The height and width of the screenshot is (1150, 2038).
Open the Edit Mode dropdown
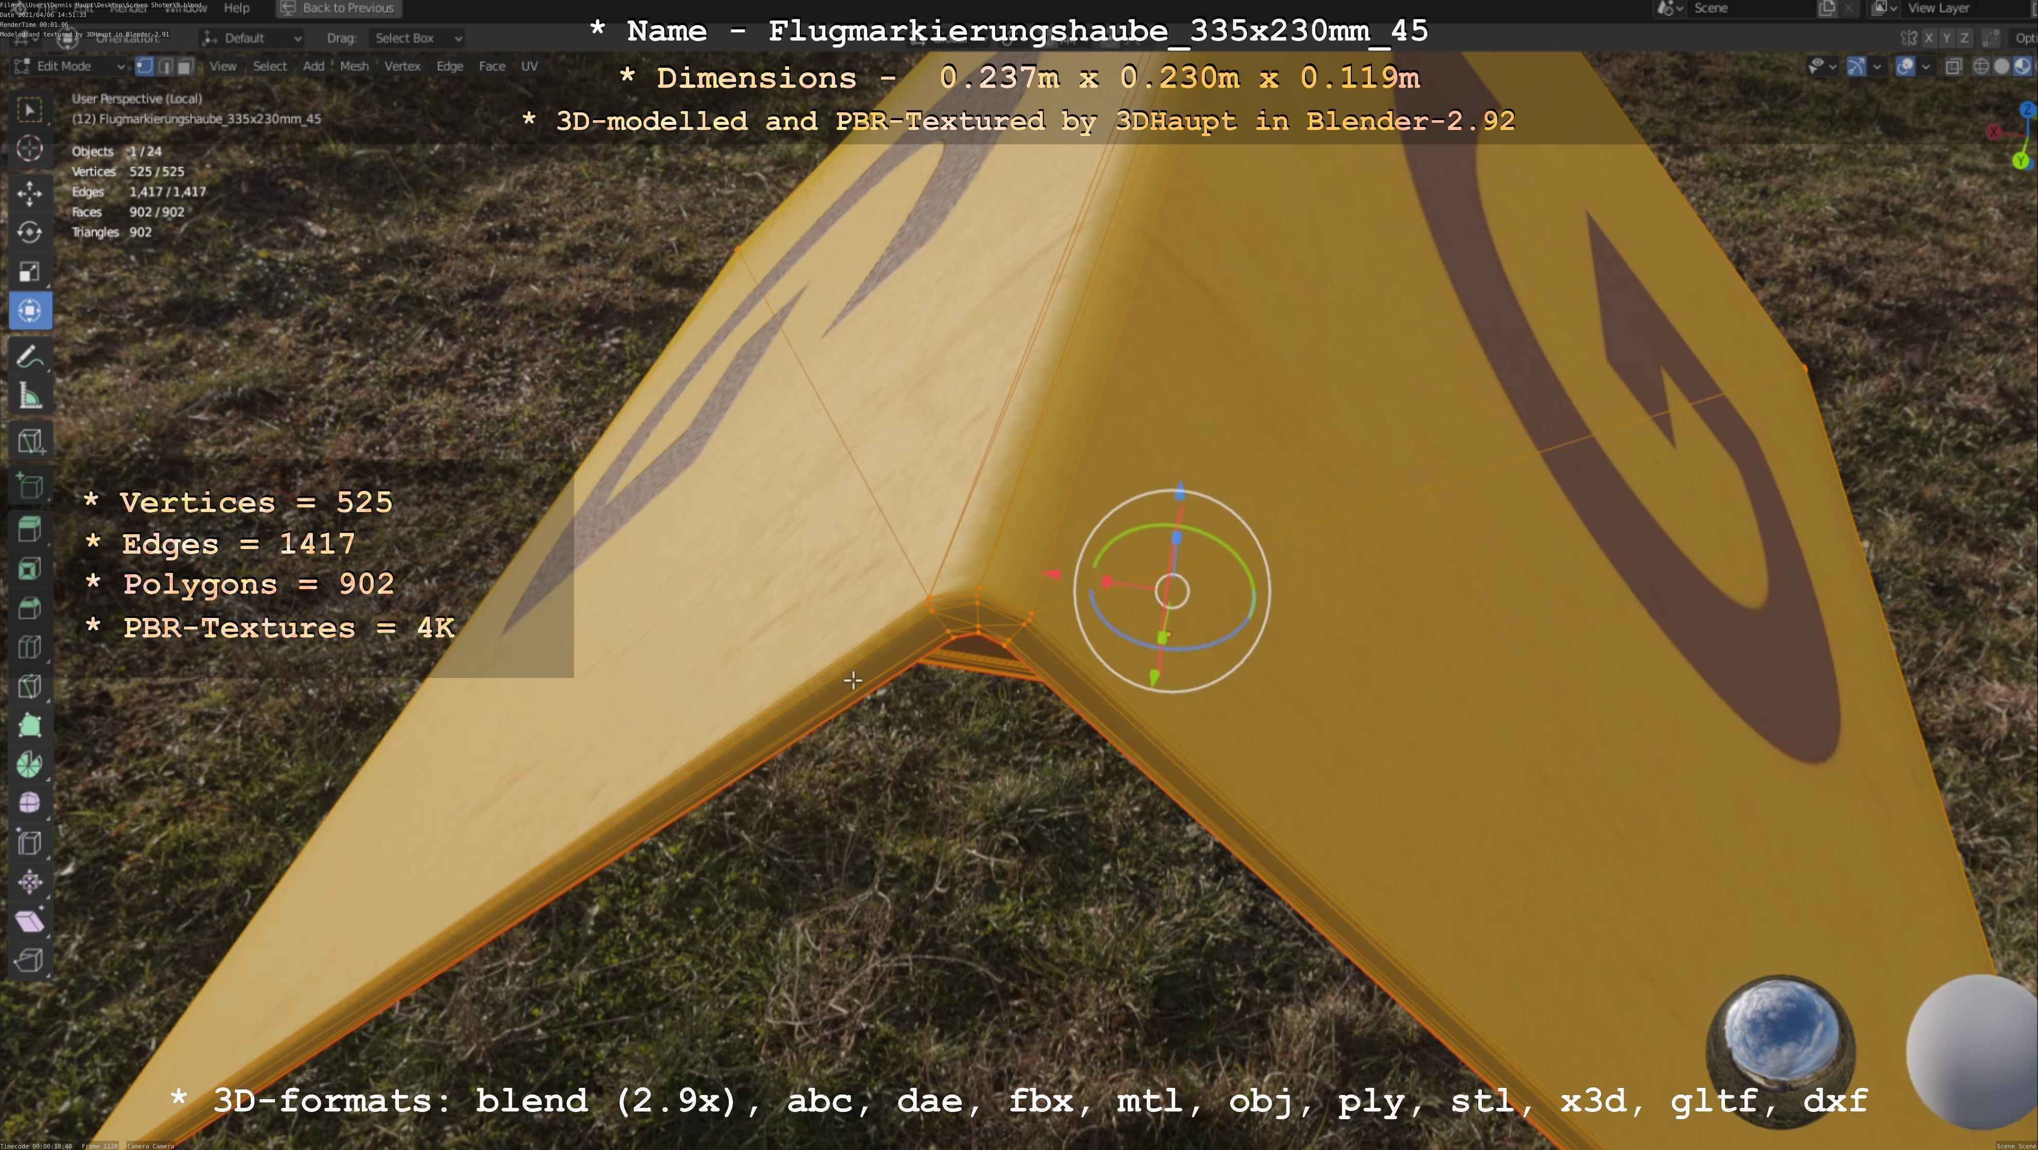pos(69,66)
